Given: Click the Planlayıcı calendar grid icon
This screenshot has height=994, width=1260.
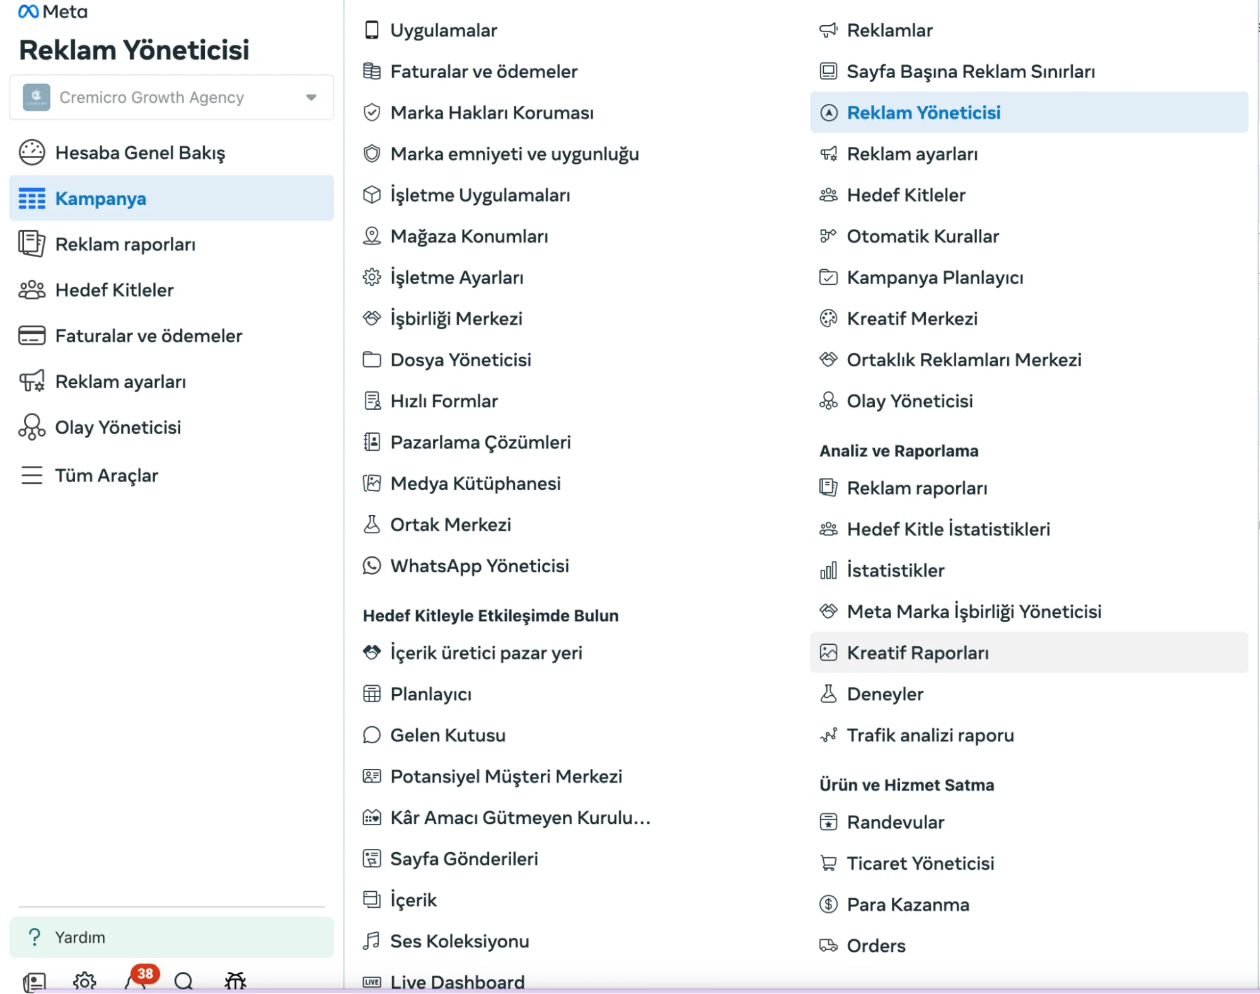Looking at the screenshot, I should [x=372, y=694].
